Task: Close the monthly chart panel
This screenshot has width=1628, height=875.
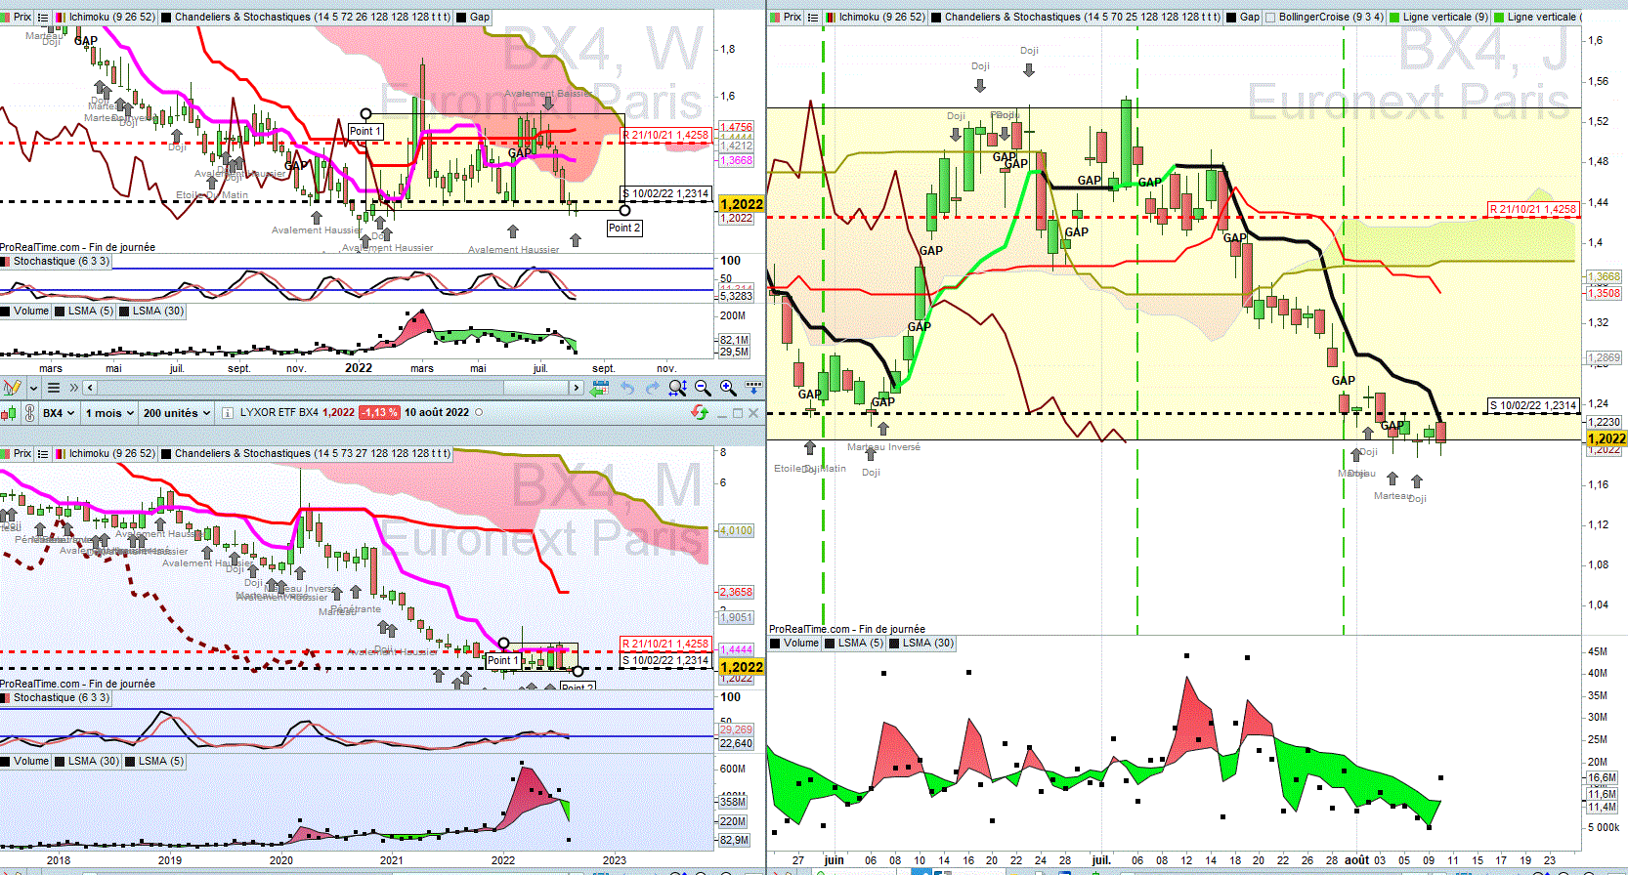Action: (x=753, y=413)
